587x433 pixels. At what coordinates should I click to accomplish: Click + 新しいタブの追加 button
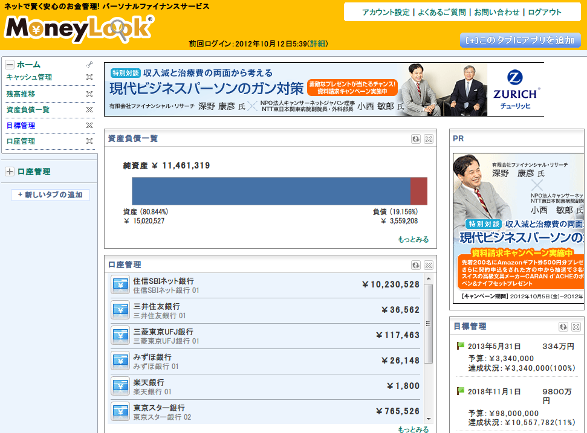coord(51,195)
